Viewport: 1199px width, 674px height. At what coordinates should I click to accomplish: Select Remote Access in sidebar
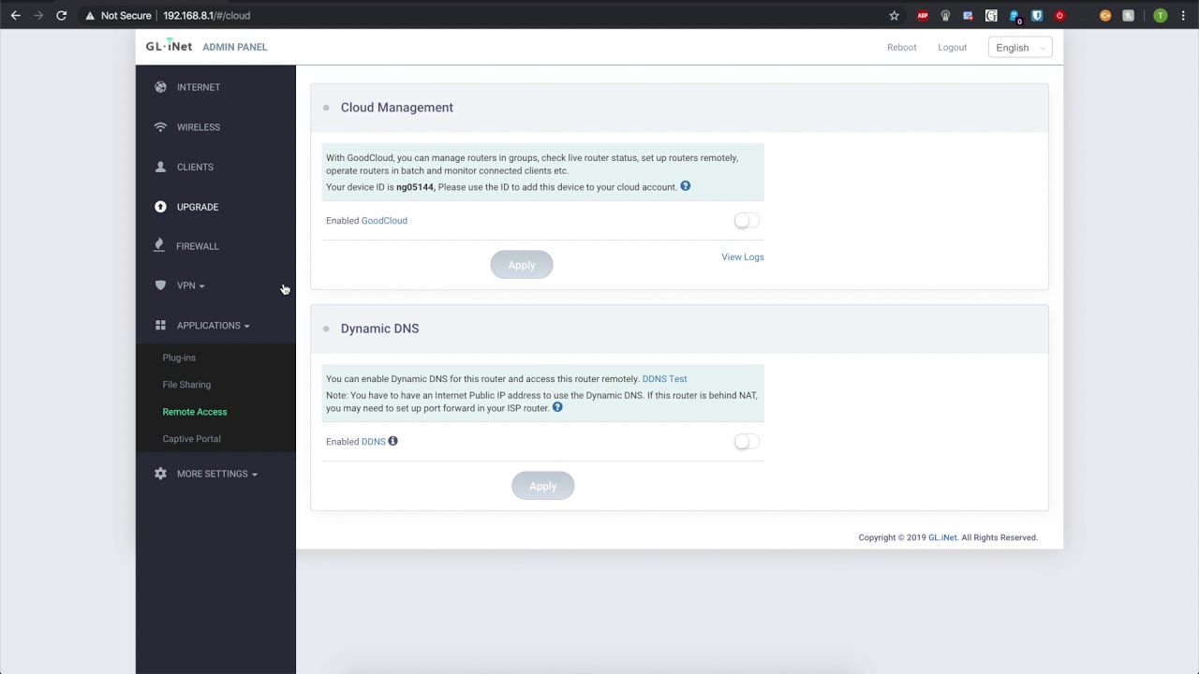(x=195, y=412)
